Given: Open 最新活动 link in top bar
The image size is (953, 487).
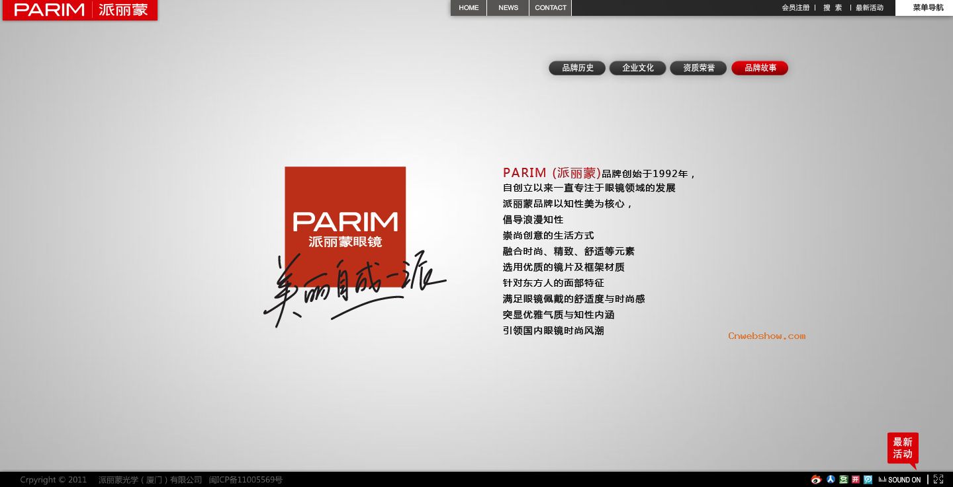Looking at the screenshot, I should click(x=870, y=8).
